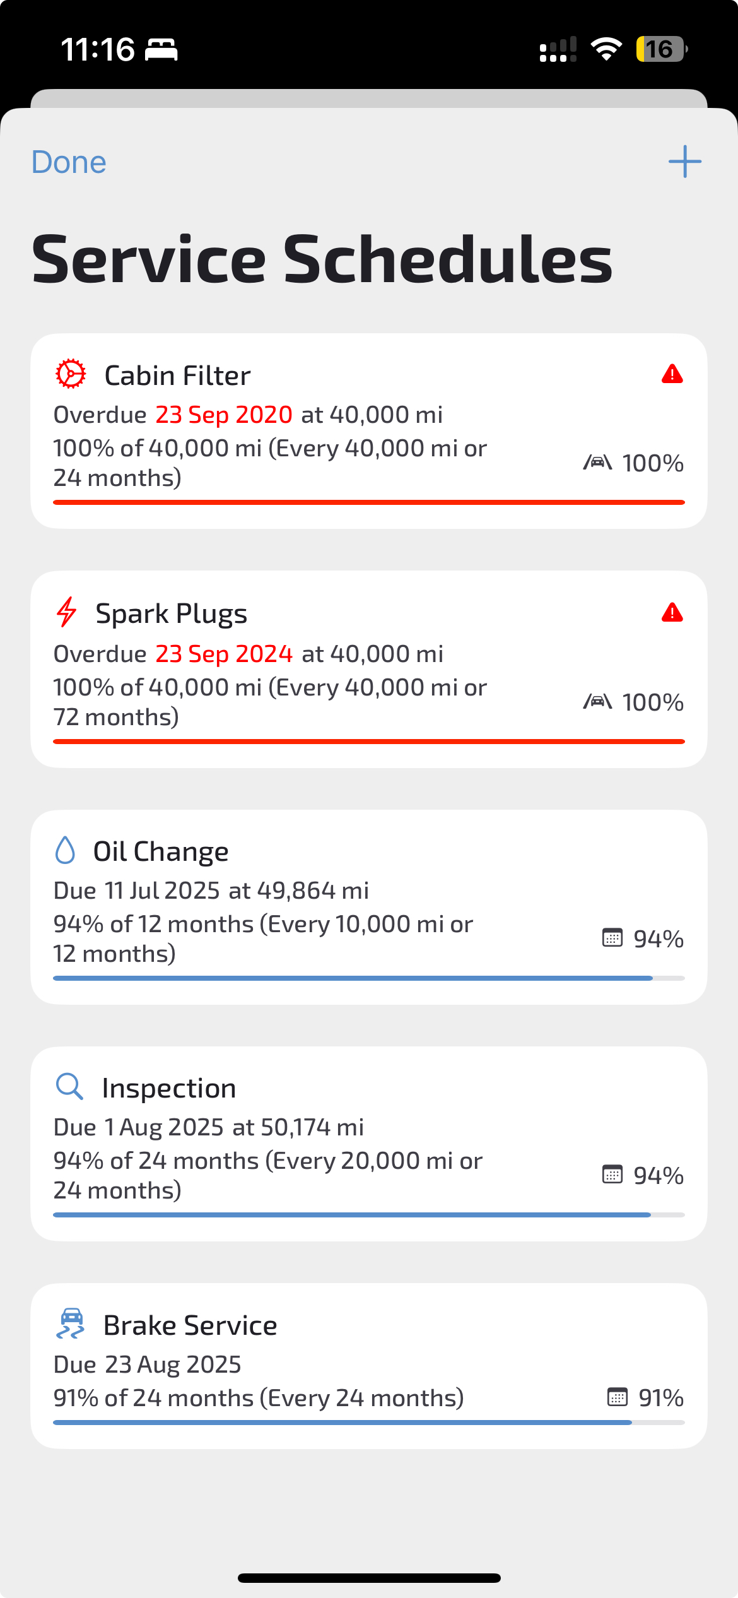The image size is (738, 1598).
Task: Click the Cabin Filter red progress bar
Action: coord(369,502)
